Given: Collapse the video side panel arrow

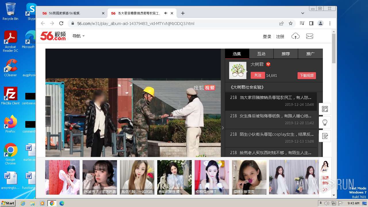Looking at the screenshot, I should click(x=223, y=128).
